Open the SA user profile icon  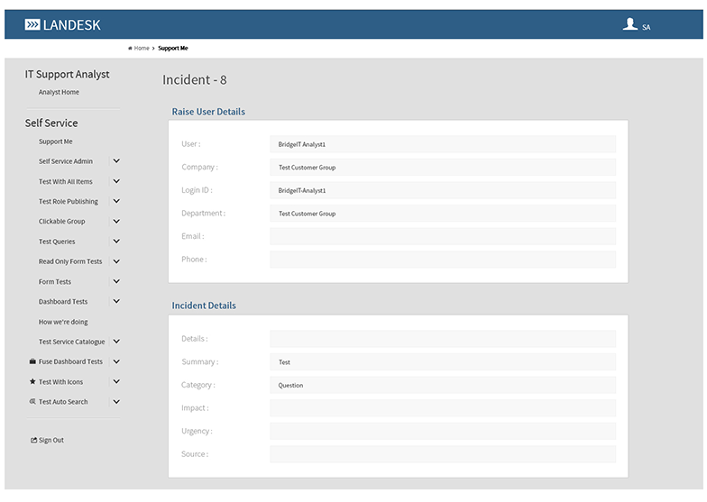click(x=630, y=25)
